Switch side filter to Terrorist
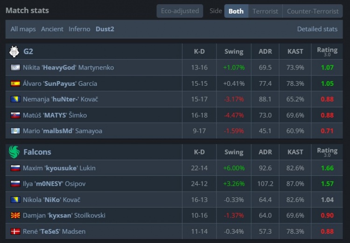This screenshot has height=243, width=350. pyautogui.click(x=265, y=11)
